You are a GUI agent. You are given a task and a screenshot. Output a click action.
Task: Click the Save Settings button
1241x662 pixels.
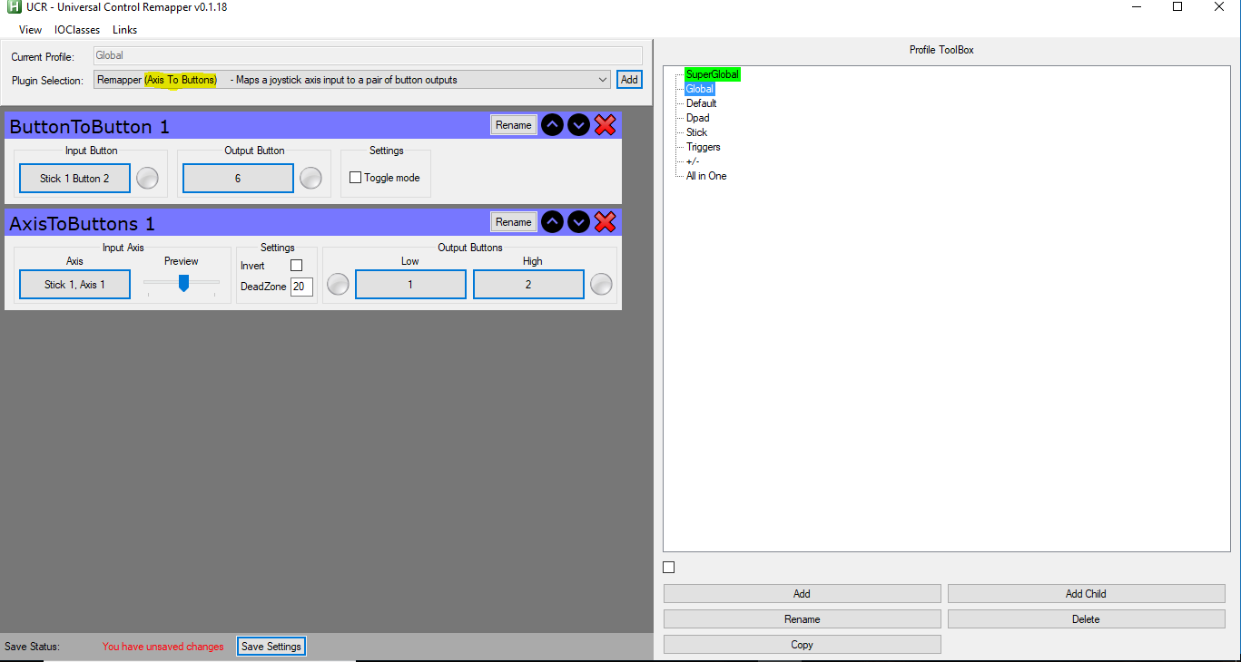pyautogui.click(x=271, y=646)
